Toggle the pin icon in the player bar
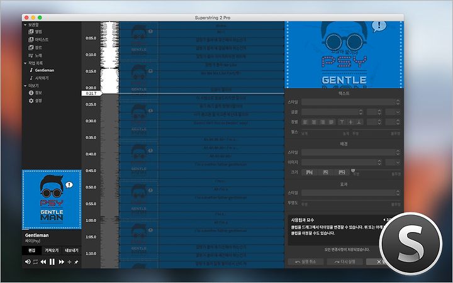 click(x=76, y=262)
